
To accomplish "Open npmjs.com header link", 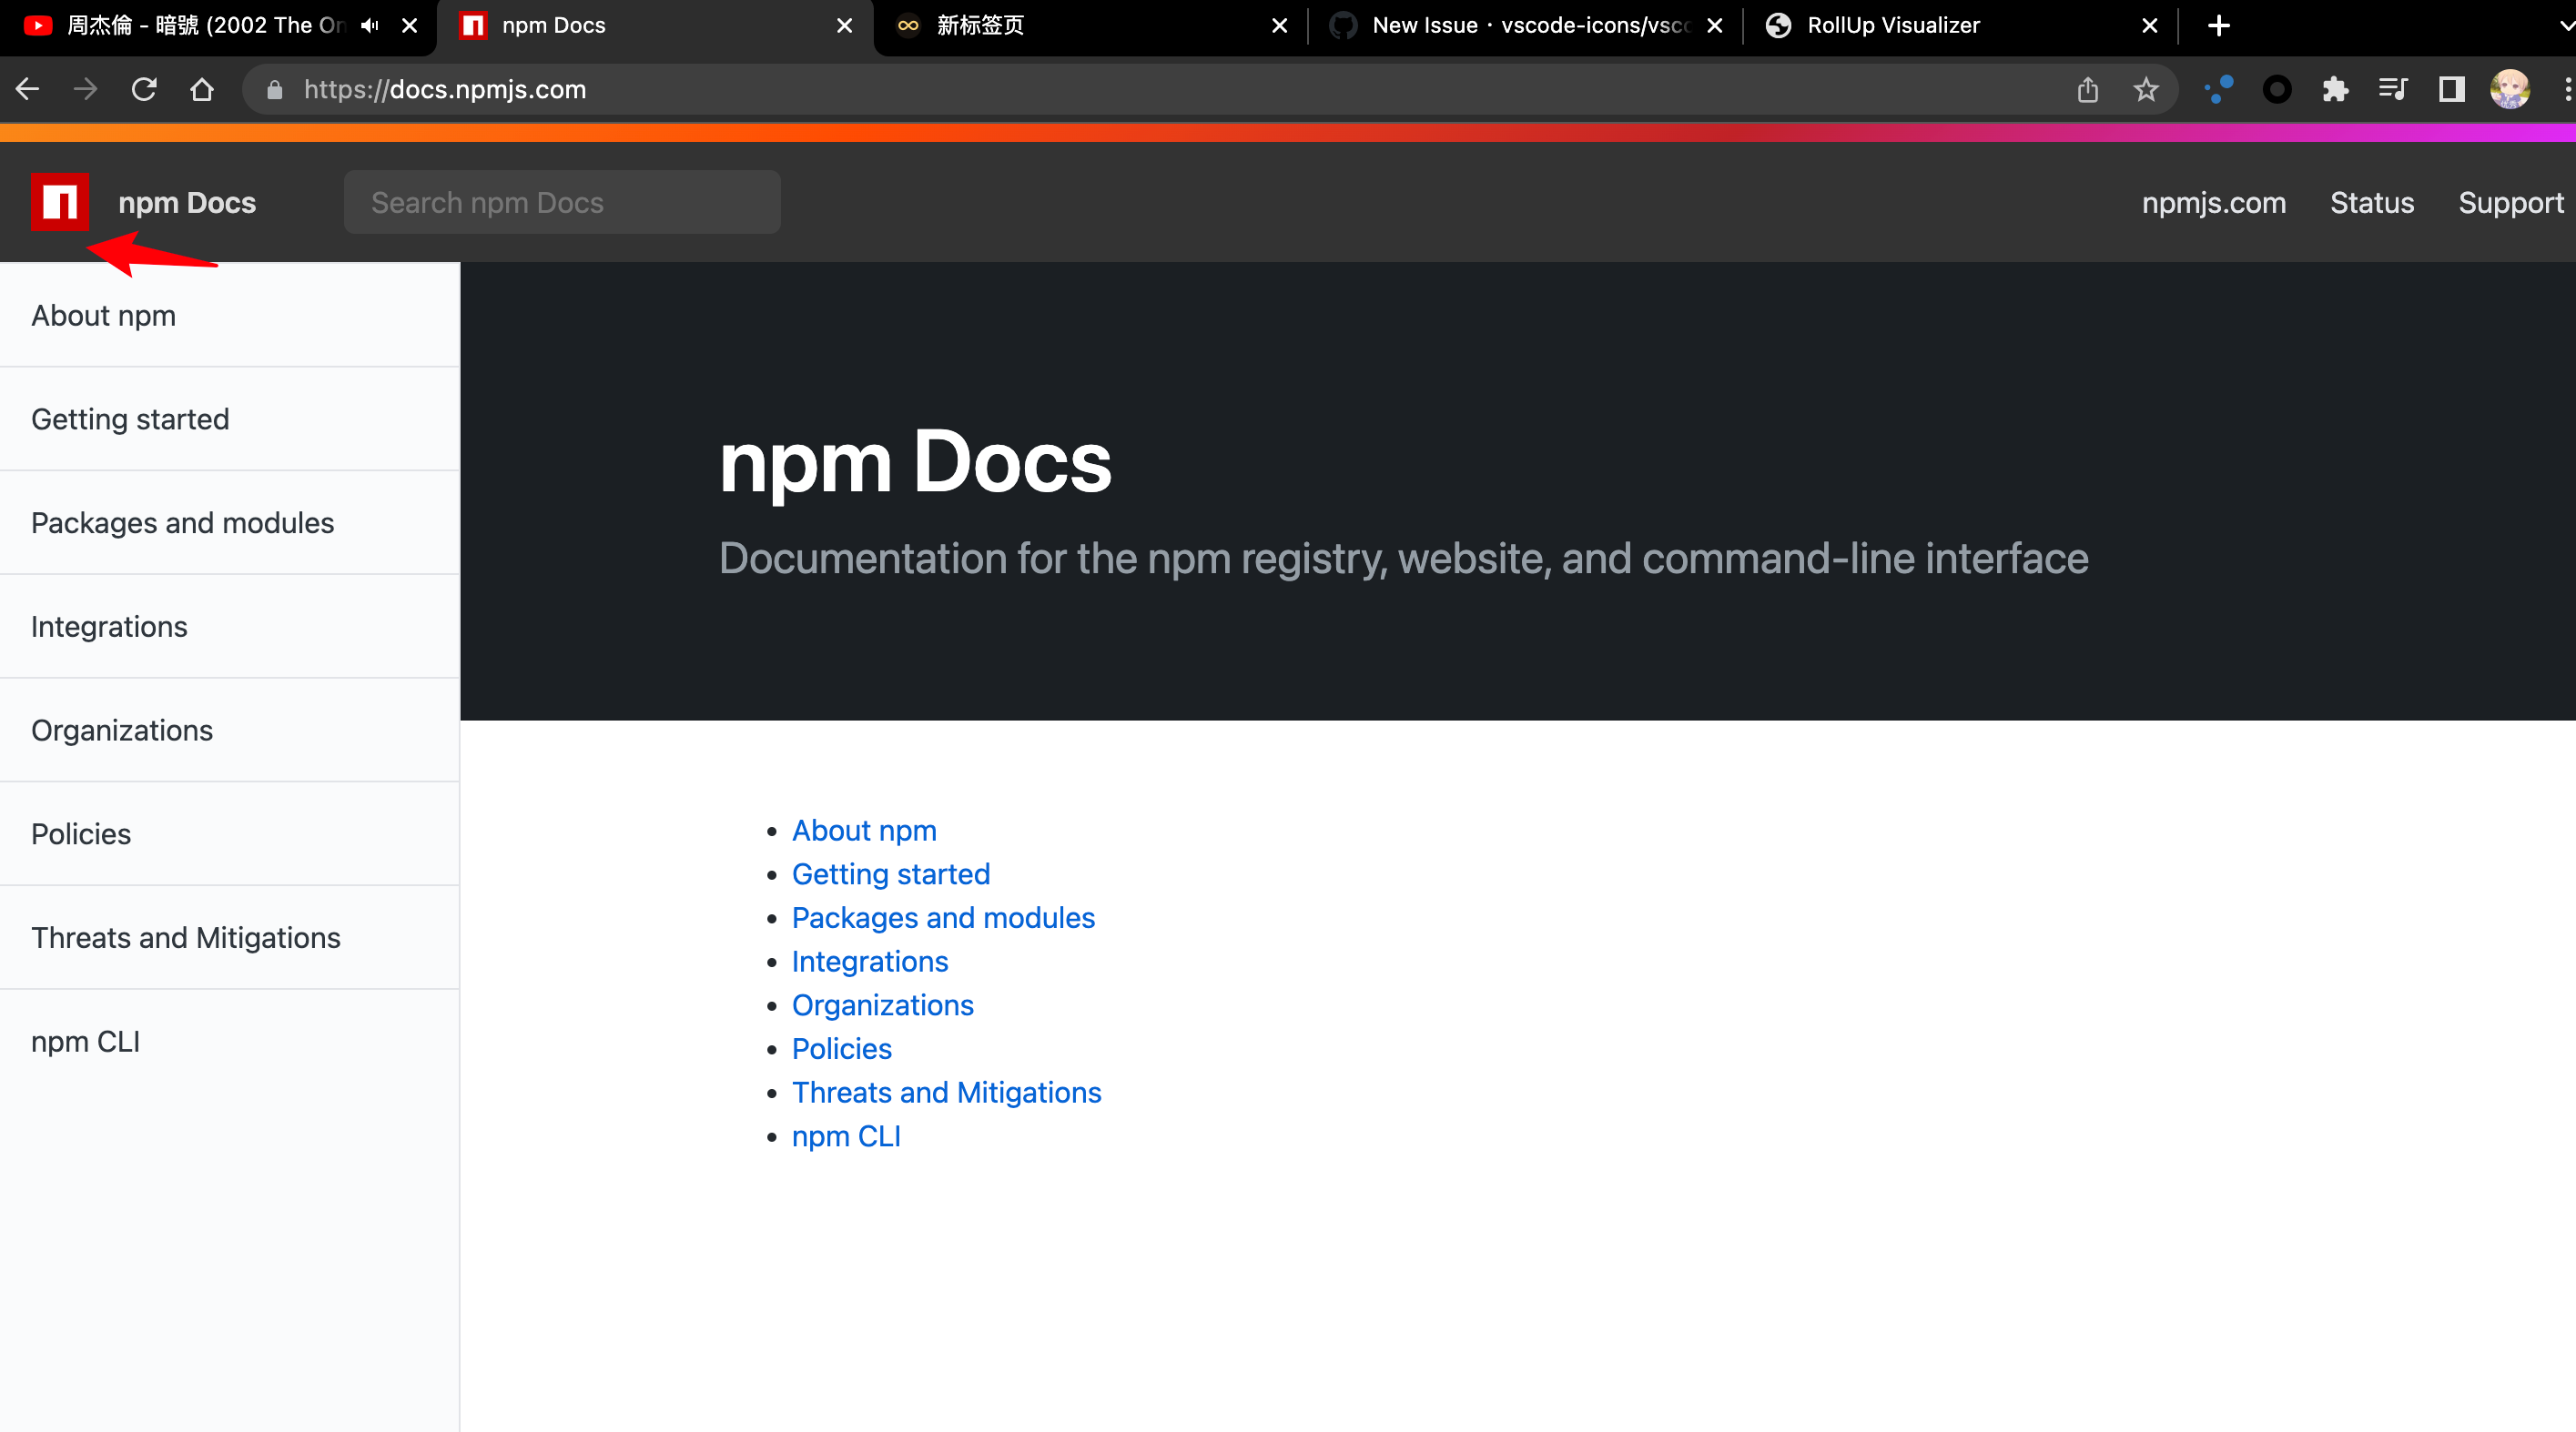I will tap(2213, 203).
